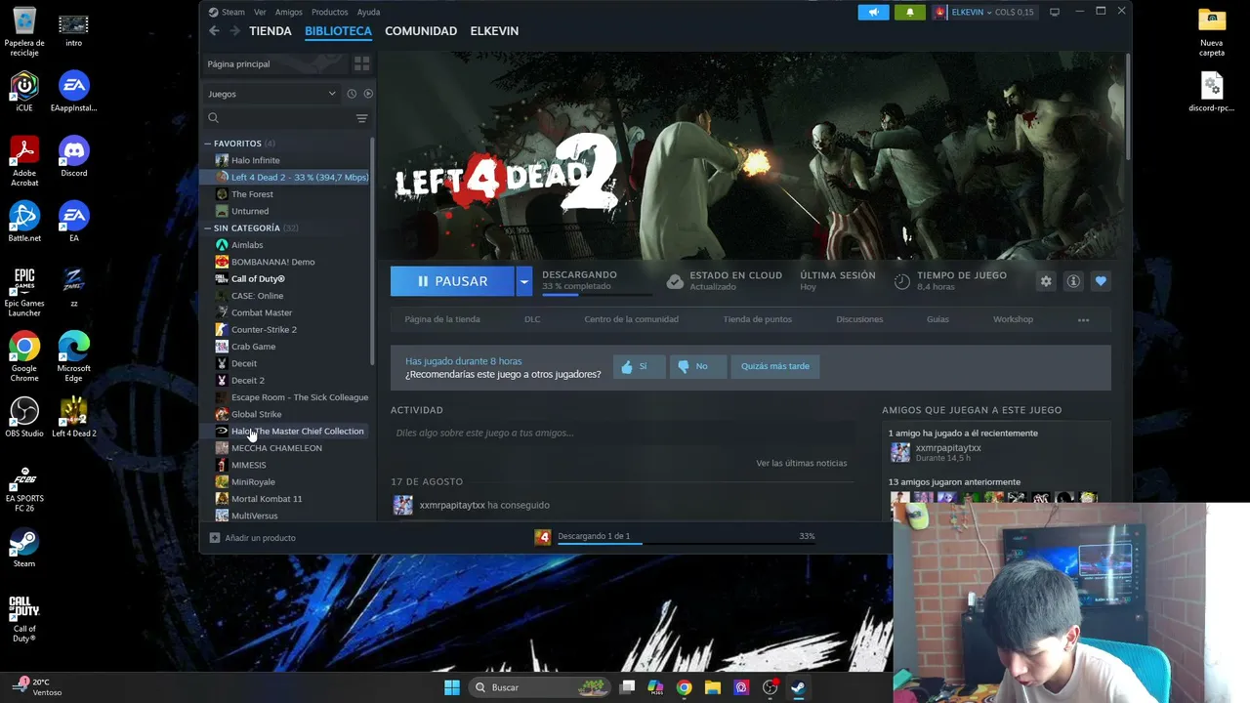Open Discusiones link

coord(859,319)
